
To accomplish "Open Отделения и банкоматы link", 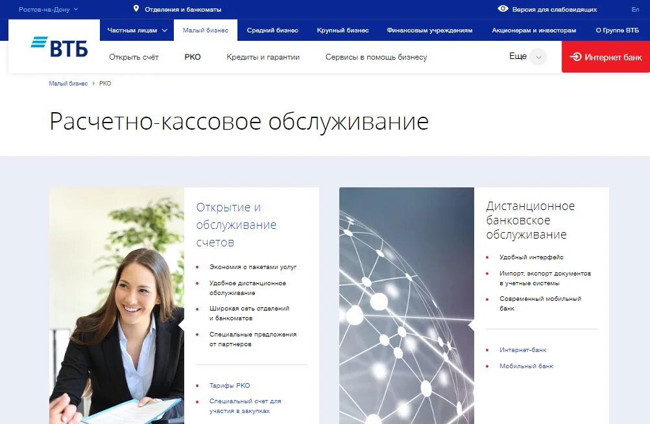I will coord(183,9).
